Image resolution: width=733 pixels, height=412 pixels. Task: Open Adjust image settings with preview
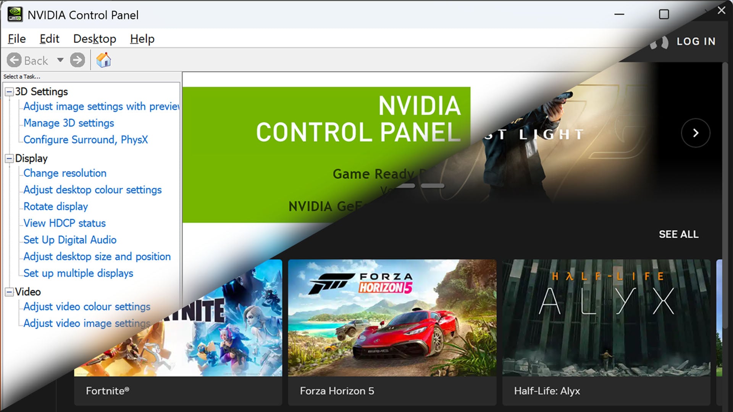pos(101,106)
